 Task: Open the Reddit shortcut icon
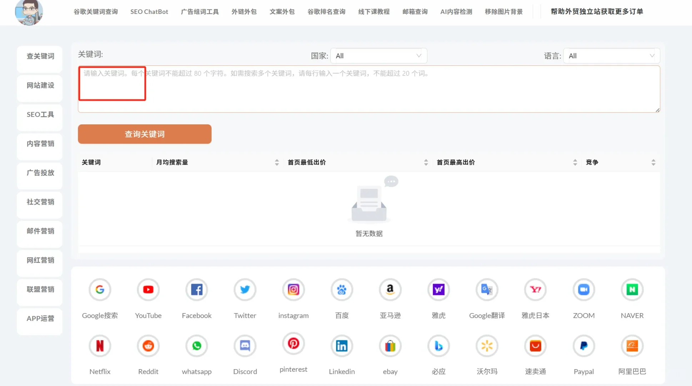tap(148, 346)
